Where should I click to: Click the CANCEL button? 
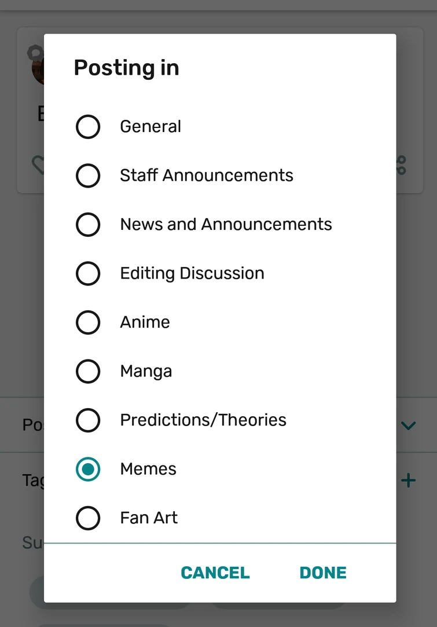click(215, 572)
